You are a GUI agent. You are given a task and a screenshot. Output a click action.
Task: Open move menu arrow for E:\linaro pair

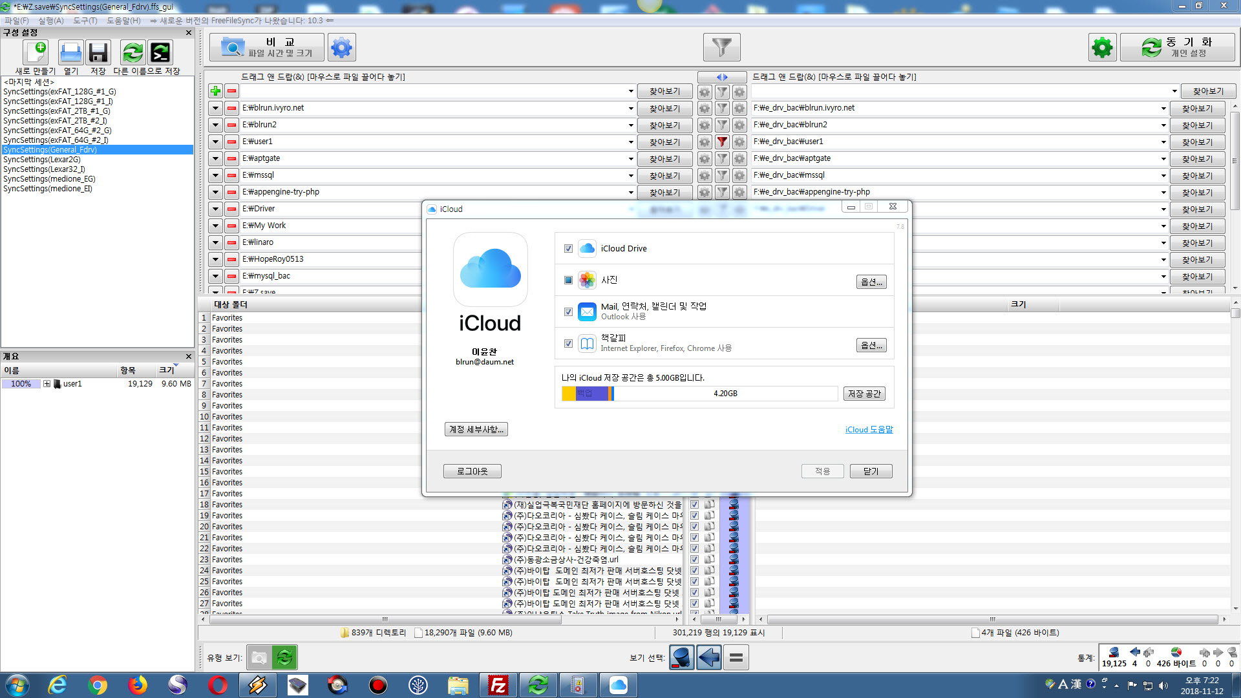pos(216,242)
